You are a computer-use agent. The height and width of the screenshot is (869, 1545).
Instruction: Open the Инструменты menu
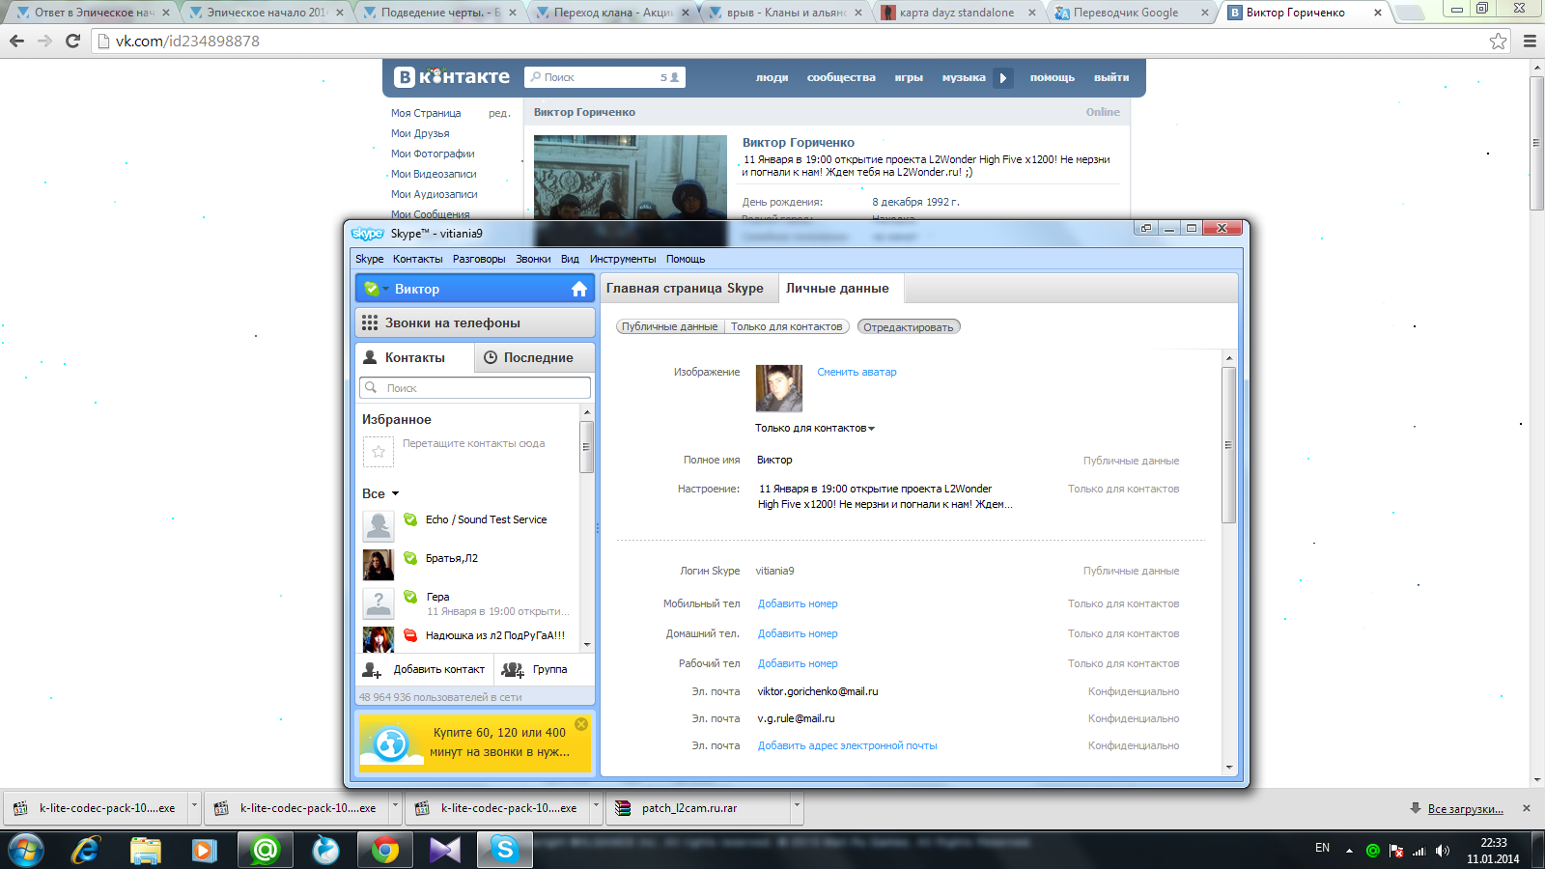(x=623, y=259)
